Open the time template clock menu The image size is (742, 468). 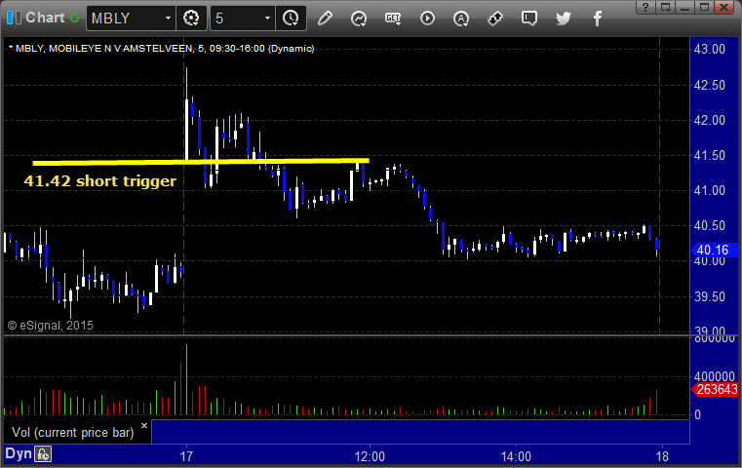(291, 18)
